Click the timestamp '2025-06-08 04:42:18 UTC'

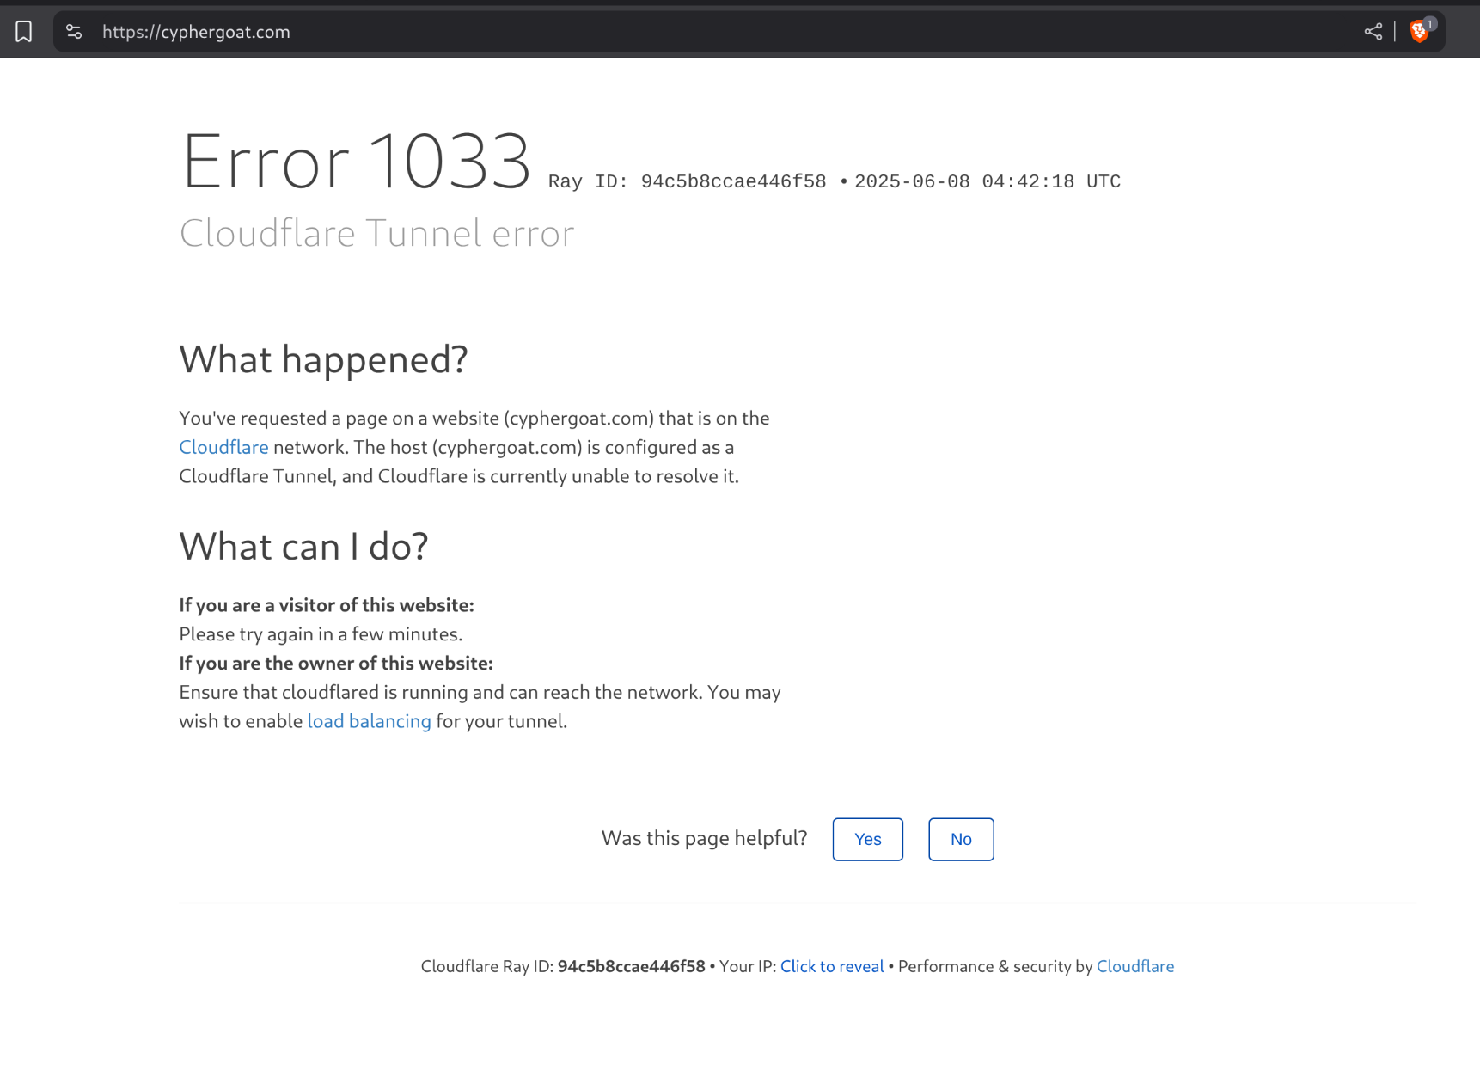pyautogui.click(x=988, y=181)
